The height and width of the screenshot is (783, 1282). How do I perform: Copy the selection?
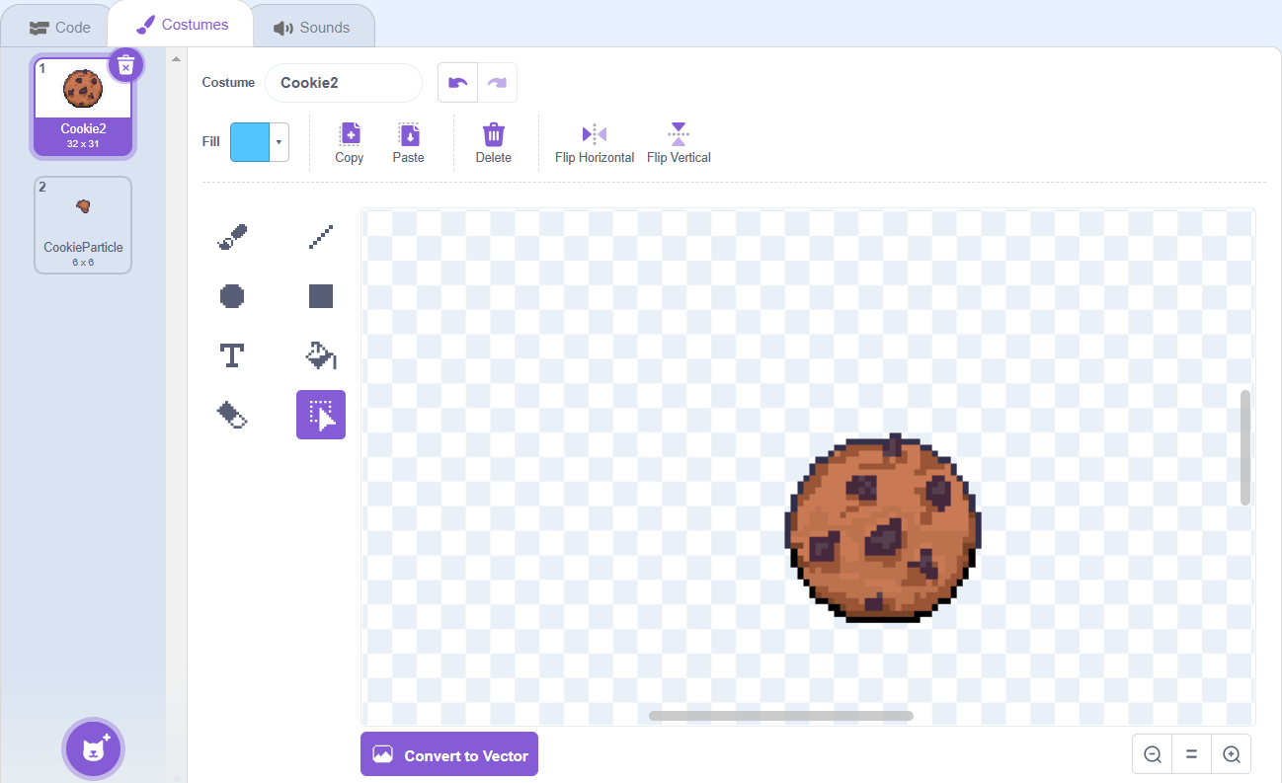[x=350, y=143]
